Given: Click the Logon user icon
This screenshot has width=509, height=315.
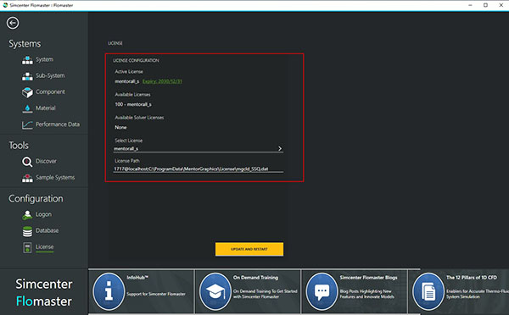Looking at the screenshot, I should [x=27, y=215].
